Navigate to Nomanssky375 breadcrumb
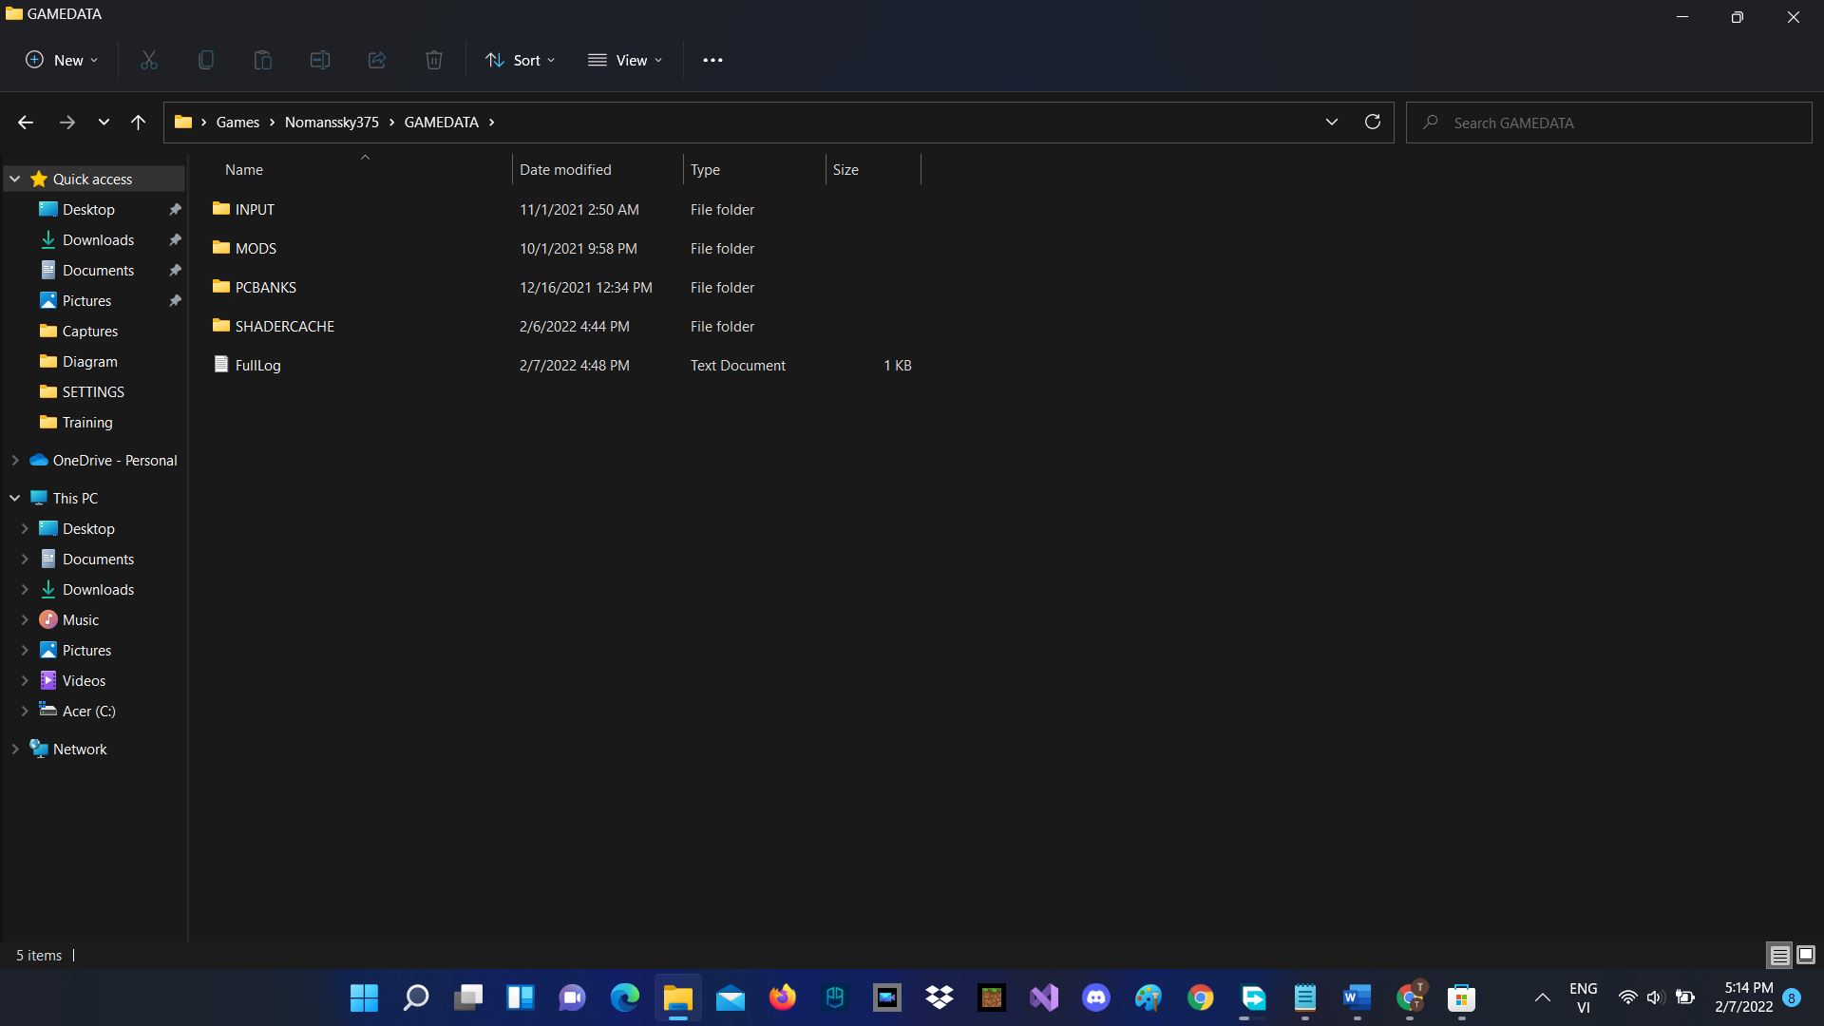This screenshot has width=1824, height=1026. pyautogui.click(x=332, y=122)
